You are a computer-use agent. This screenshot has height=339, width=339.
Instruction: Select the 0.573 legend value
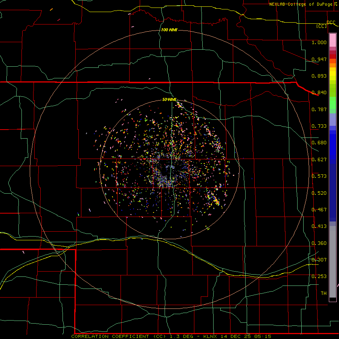click(x=319, y=176)
